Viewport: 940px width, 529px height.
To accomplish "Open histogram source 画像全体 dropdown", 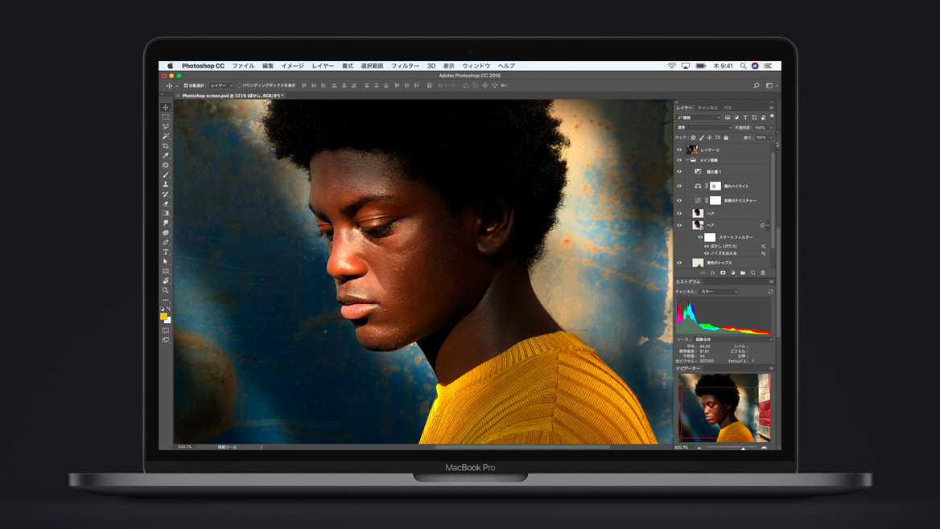I will coord(734,340).
